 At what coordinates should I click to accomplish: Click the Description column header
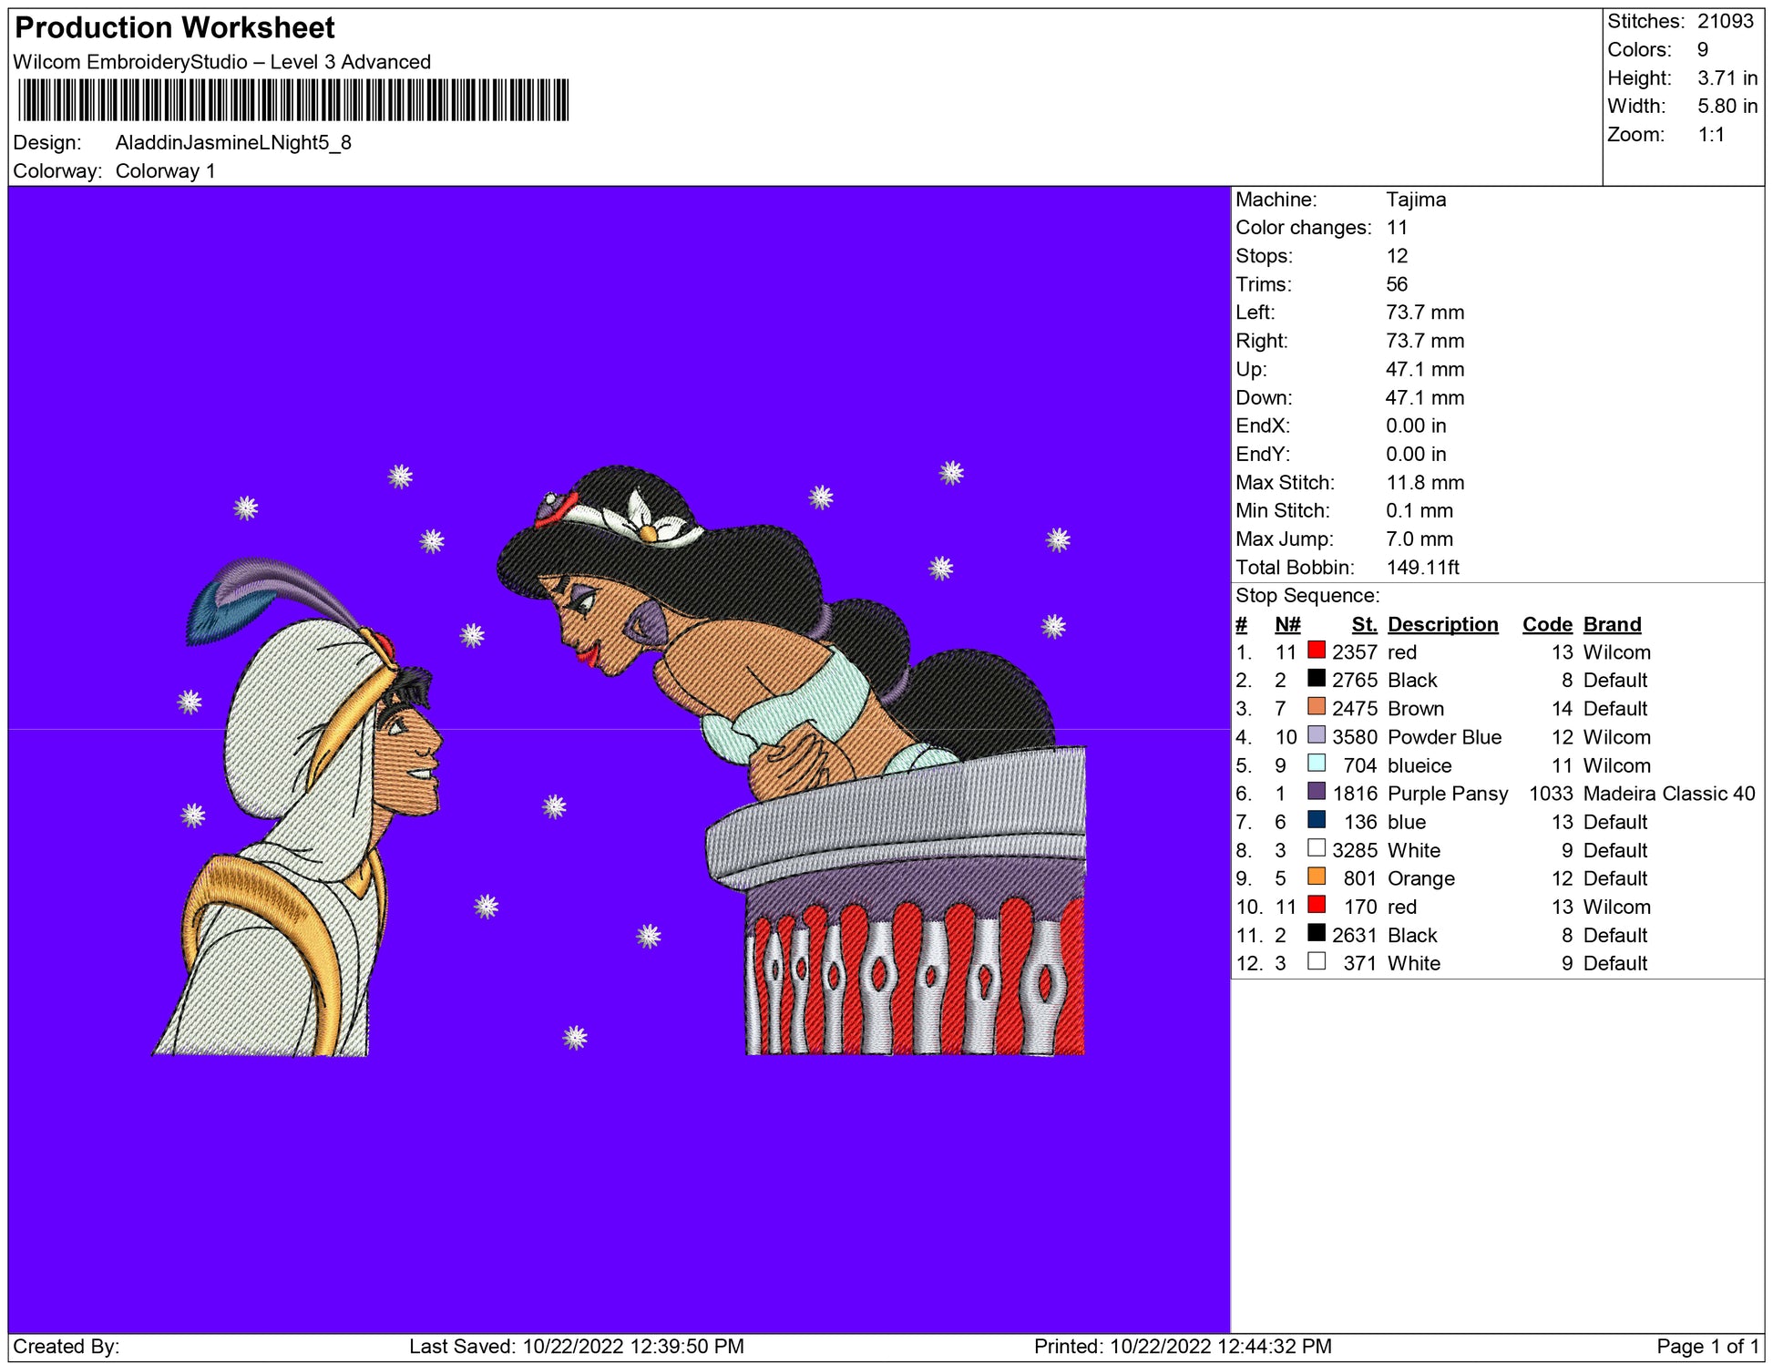click(x=1442, y=624)
